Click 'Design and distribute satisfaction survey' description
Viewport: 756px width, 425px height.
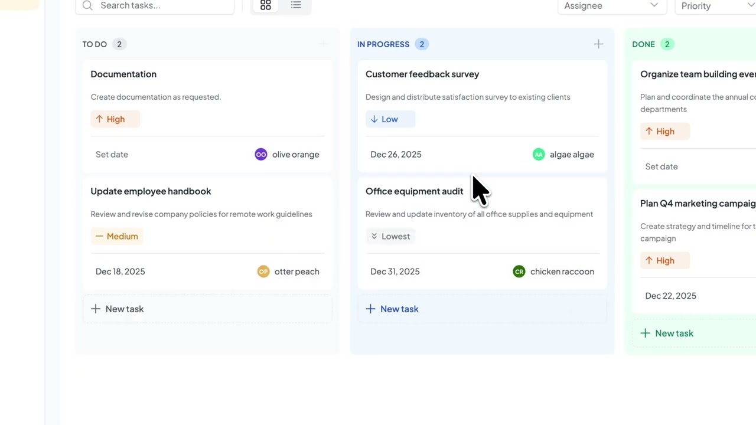[x=468, y=97]
